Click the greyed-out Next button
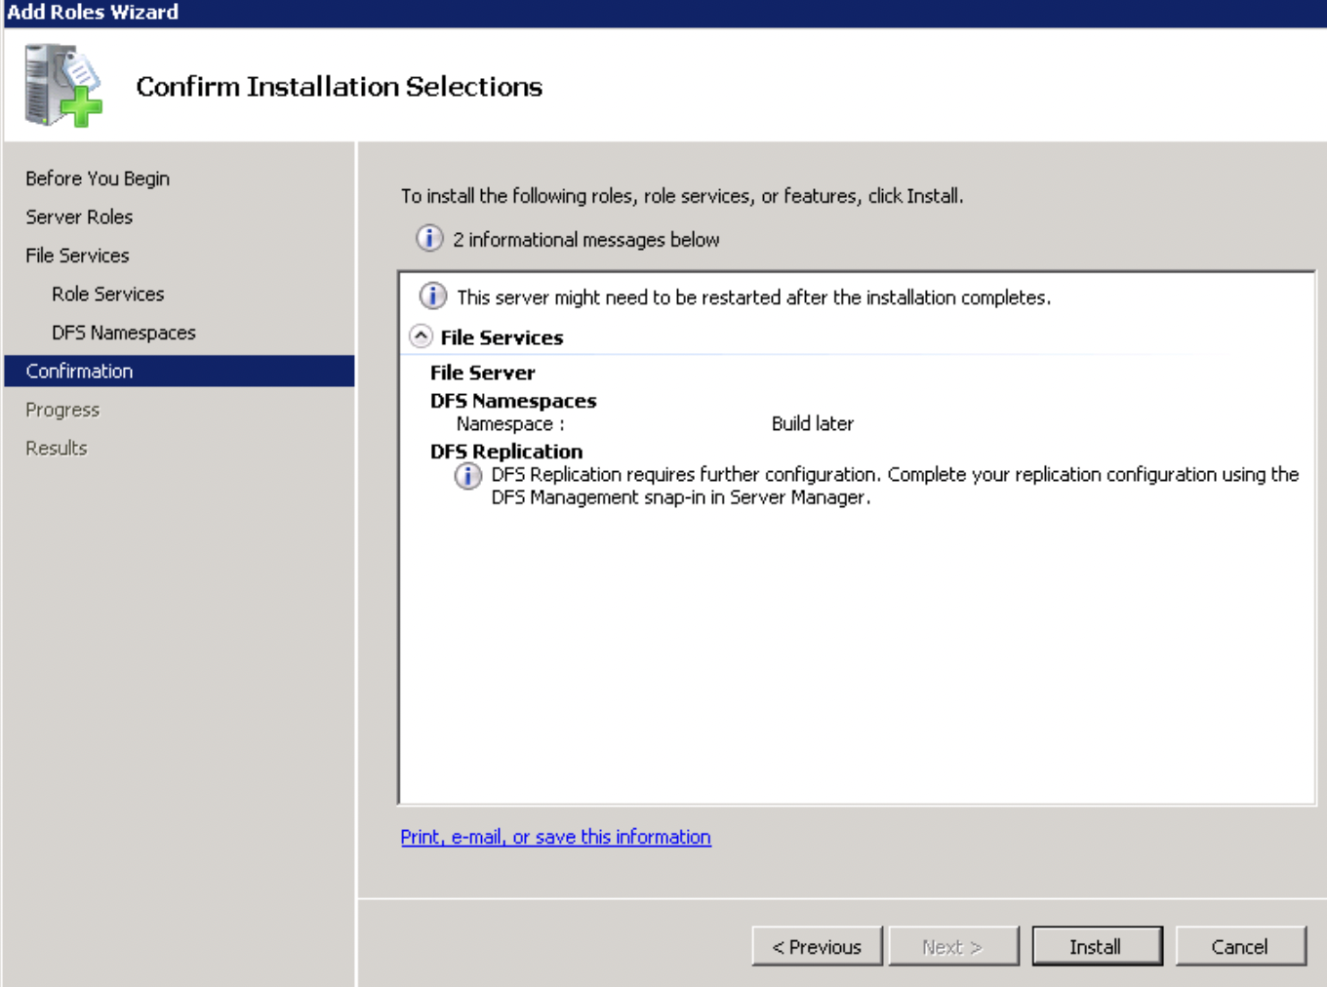The image size is (1327, 987). pos(953,946)
